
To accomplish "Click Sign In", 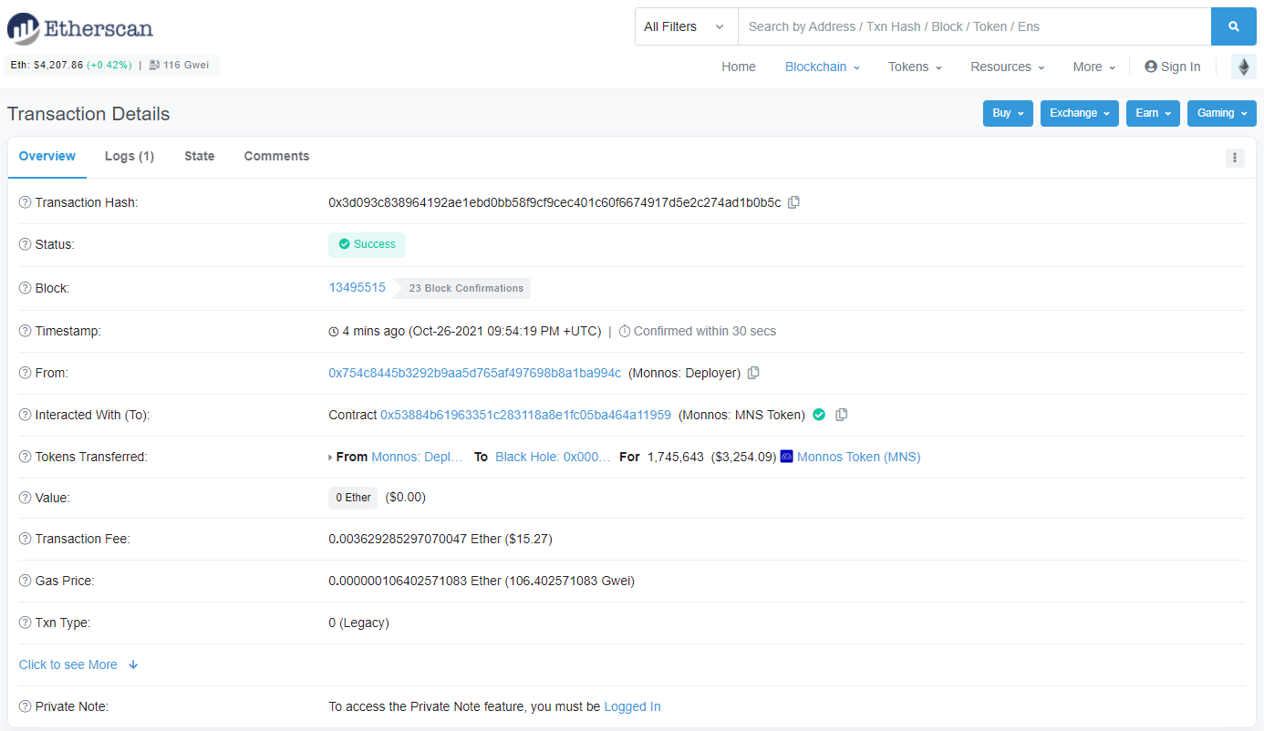I will coord(1173,67).
